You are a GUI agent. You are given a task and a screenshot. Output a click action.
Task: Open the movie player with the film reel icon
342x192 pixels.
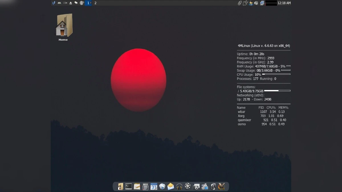(188, 186)
